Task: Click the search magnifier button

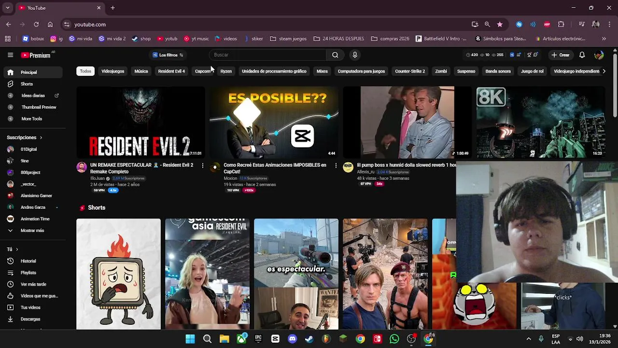Action: coord(335,55)
